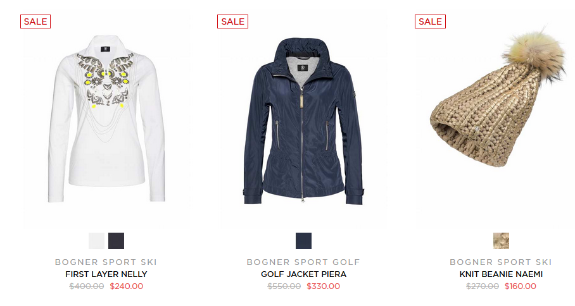Viewport: 575px width, 306px height.
Task: Select the white color swatch for Nelly
Action: pos(96,241)
